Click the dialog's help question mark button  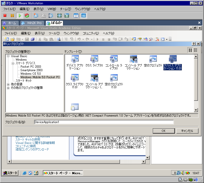(194, 44)
